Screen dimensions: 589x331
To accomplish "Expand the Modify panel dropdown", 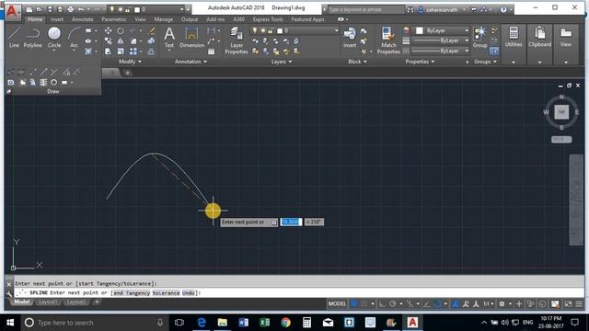I will pos(130,62).
